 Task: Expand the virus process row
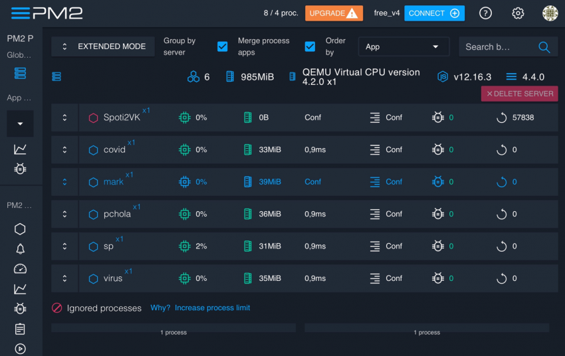[x=64, y=279]
